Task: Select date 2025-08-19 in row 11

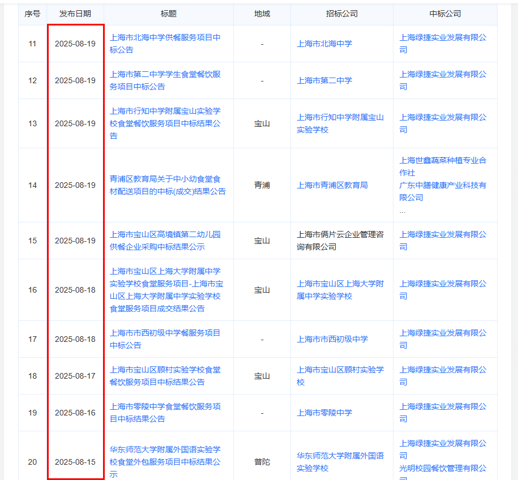Action: point(75,44)
